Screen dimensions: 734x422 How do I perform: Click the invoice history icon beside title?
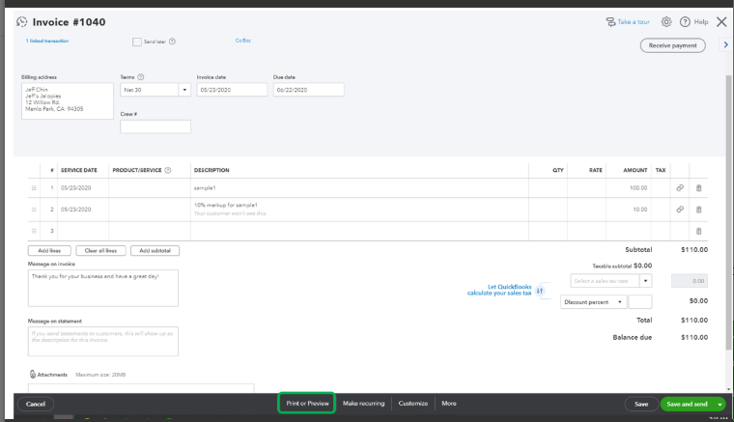(21, 21)
